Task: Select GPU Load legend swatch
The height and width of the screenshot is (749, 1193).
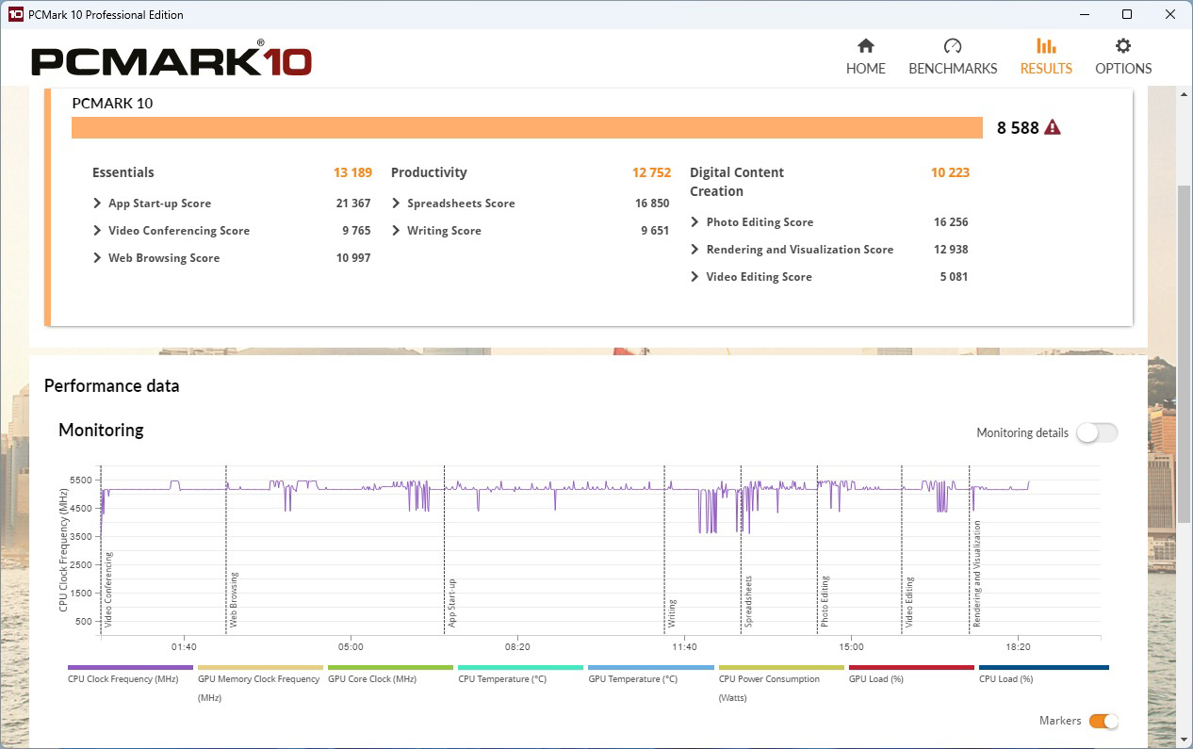Action: (911, 667)
